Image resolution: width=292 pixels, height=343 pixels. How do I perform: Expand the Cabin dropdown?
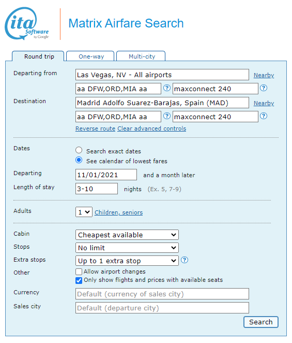[x=127, y=235]
